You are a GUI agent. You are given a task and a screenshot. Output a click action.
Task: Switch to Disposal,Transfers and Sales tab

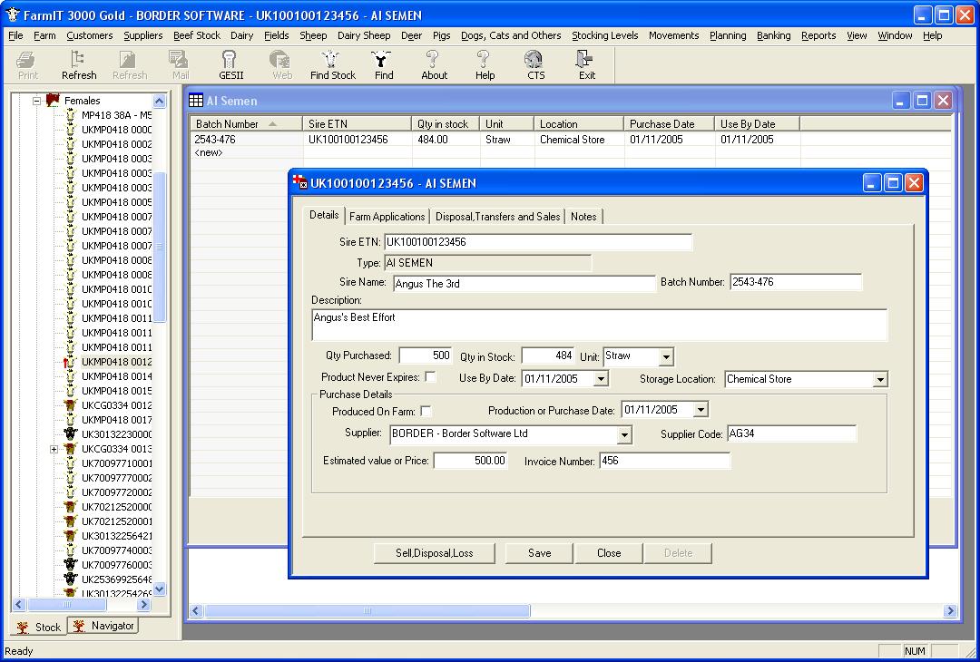(497, 217)
